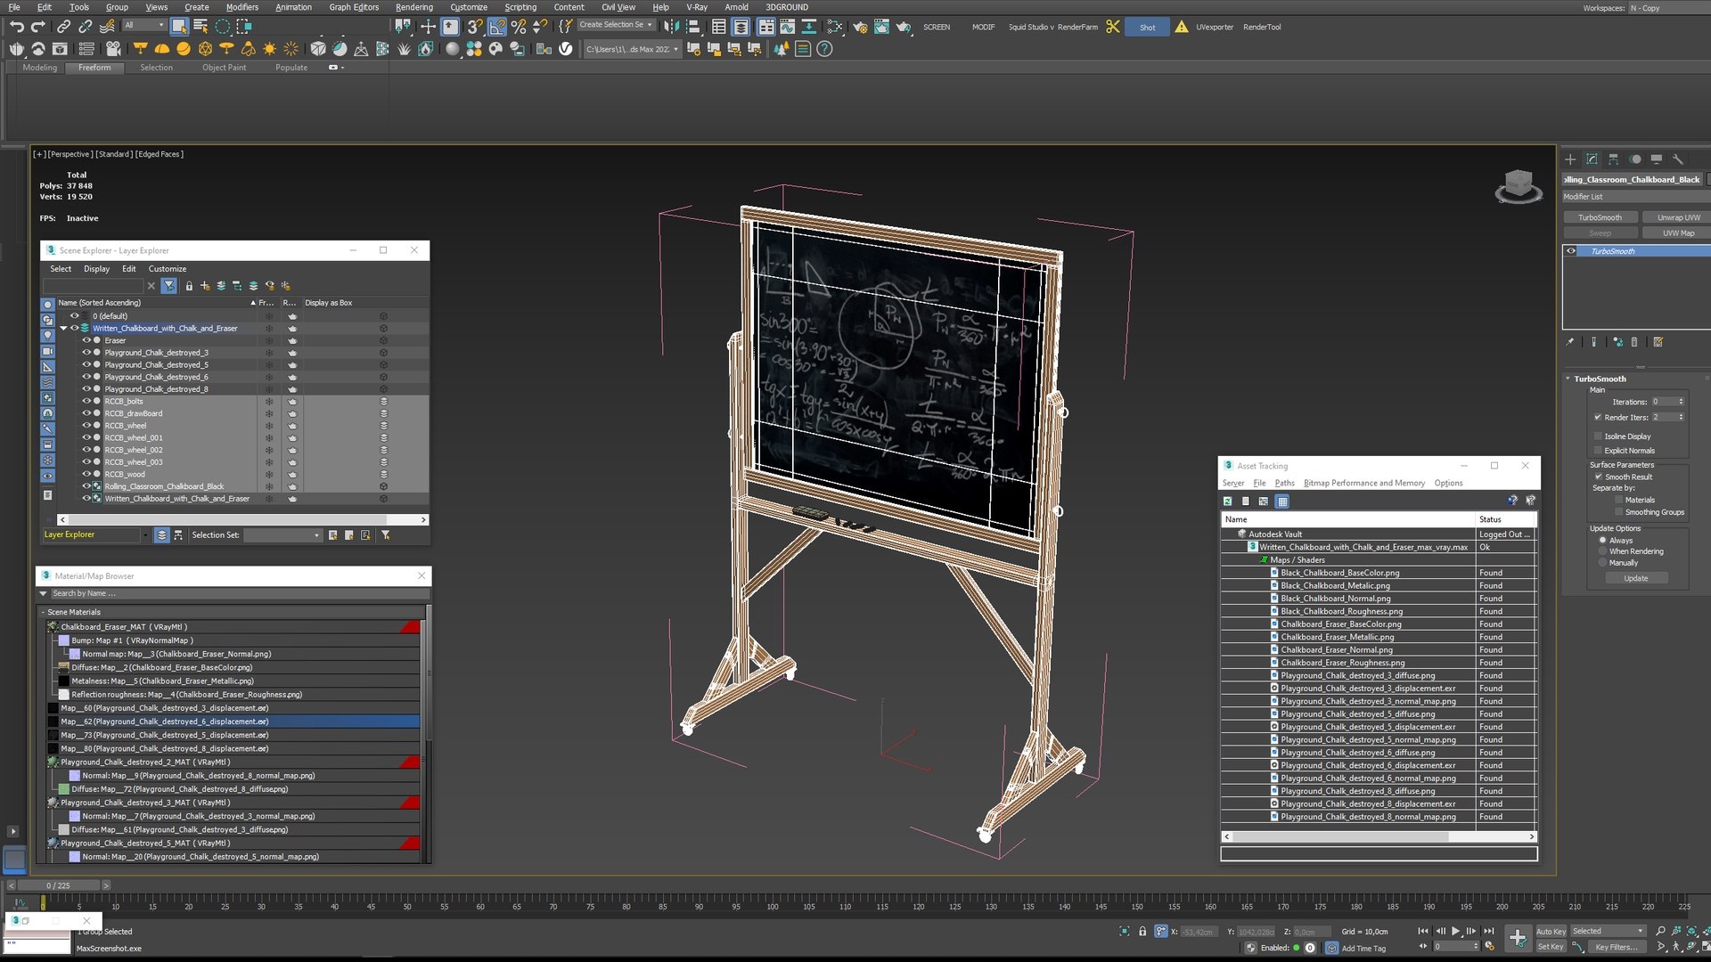Select the When Rendering radio option

click(x=1602, y=551)
